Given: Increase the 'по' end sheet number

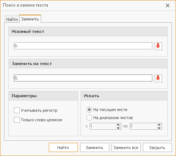Looking at the screenshot, I should (x=159, y=125).
